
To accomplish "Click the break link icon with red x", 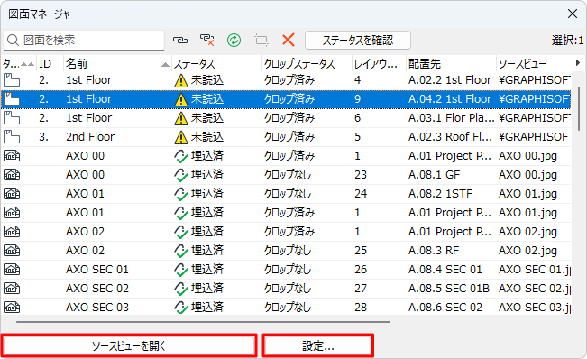I will pyautogui.click(x=207, y=40).
